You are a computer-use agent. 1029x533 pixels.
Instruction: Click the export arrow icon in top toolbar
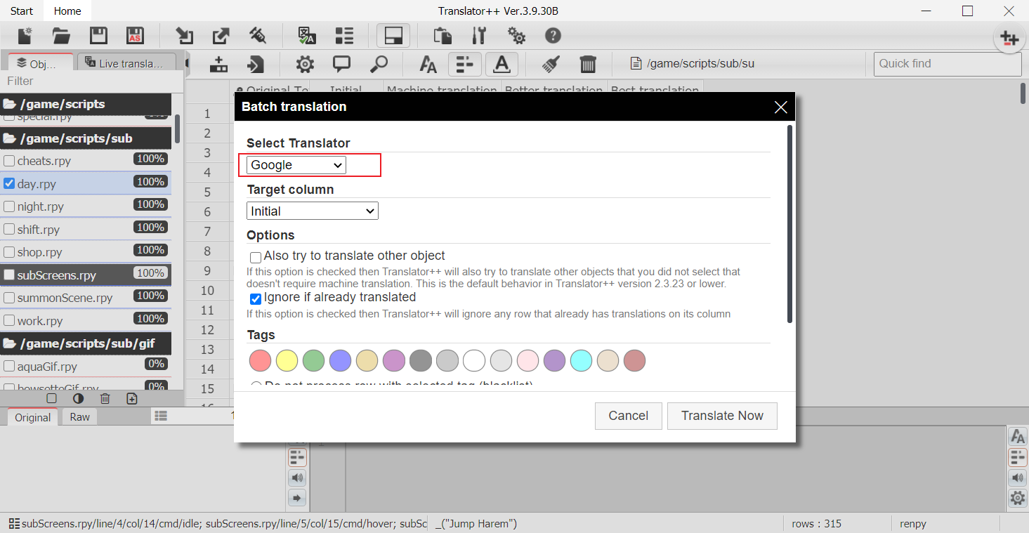click(x=221, y=36)
